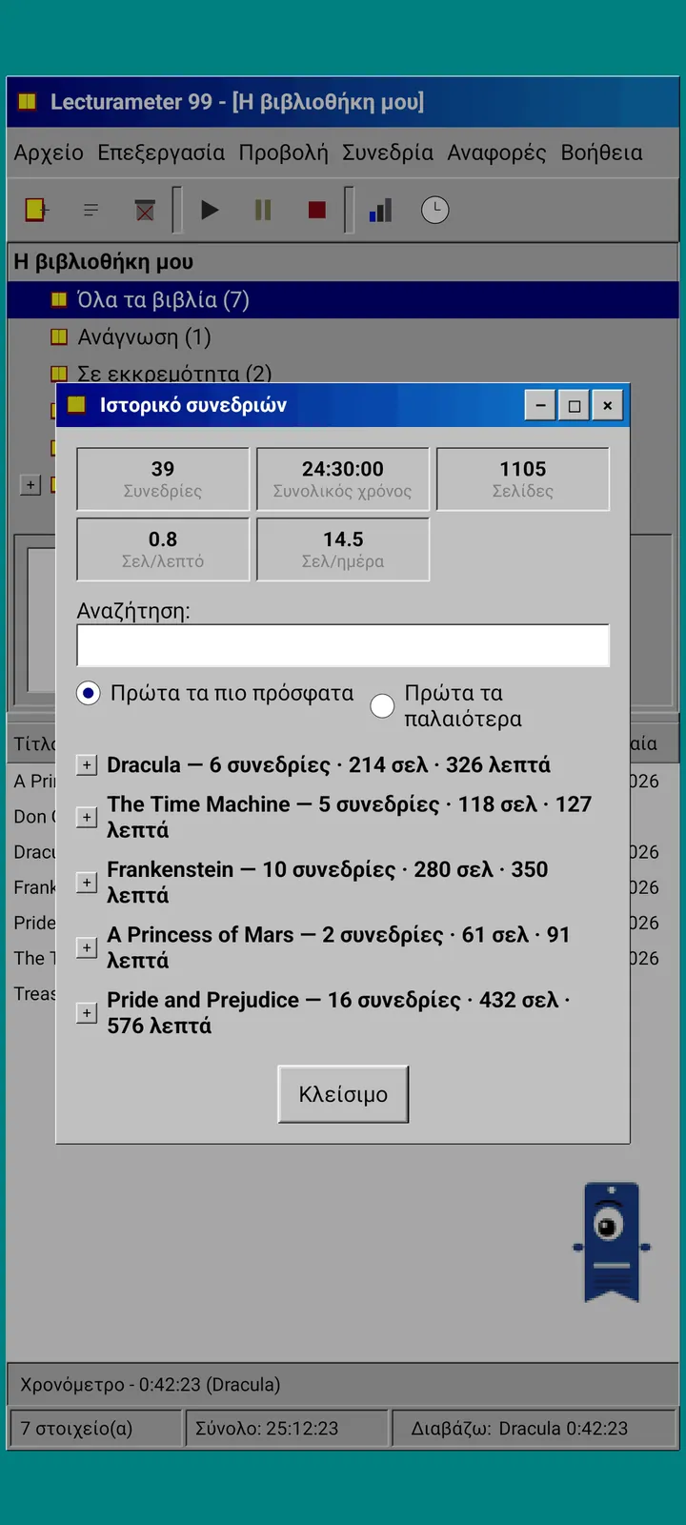
Task: Click The Time Machine — 5 συνεδρίες text
Action: point(349,817)
